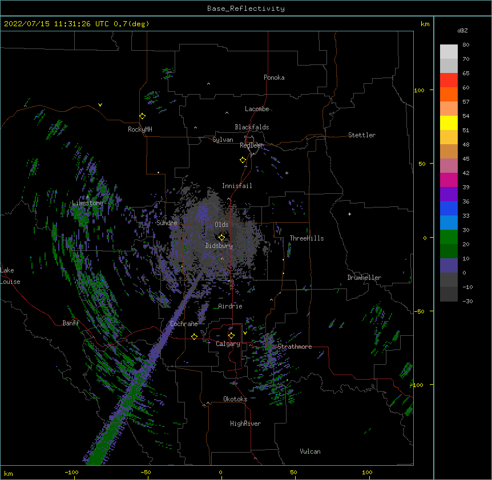Click the yellow diamond marker above RockyMH

tap(143, 116)
